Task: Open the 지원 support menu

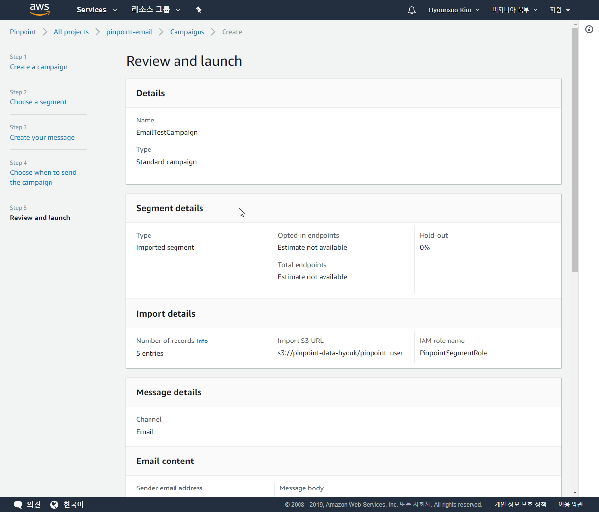Action: [560, 10]
